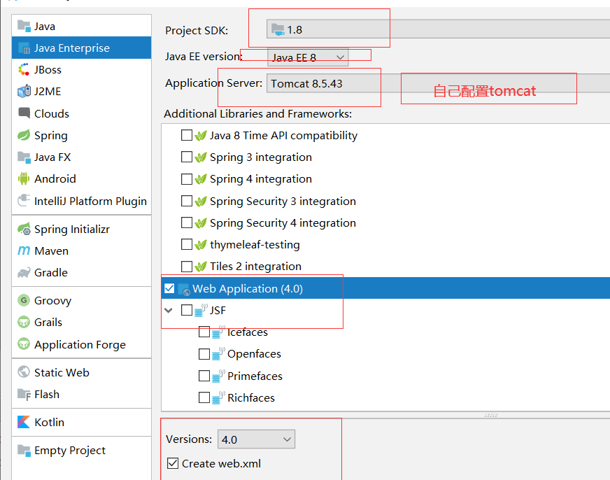Choose the Gradle elephant icon
The height and width of the screenshot is (480, 610).
pyautogui.click(x=24, y=272)
